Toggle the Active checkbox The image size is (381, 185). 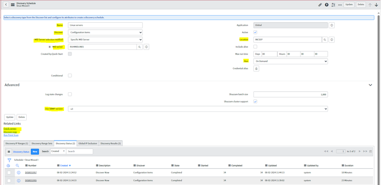[256, 32]
